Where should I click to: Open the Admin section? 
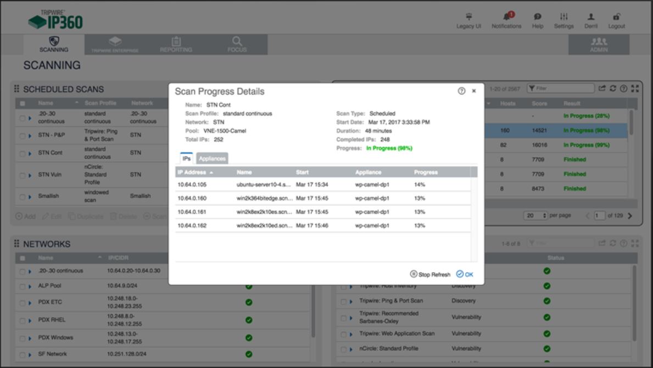coord(599,44)
